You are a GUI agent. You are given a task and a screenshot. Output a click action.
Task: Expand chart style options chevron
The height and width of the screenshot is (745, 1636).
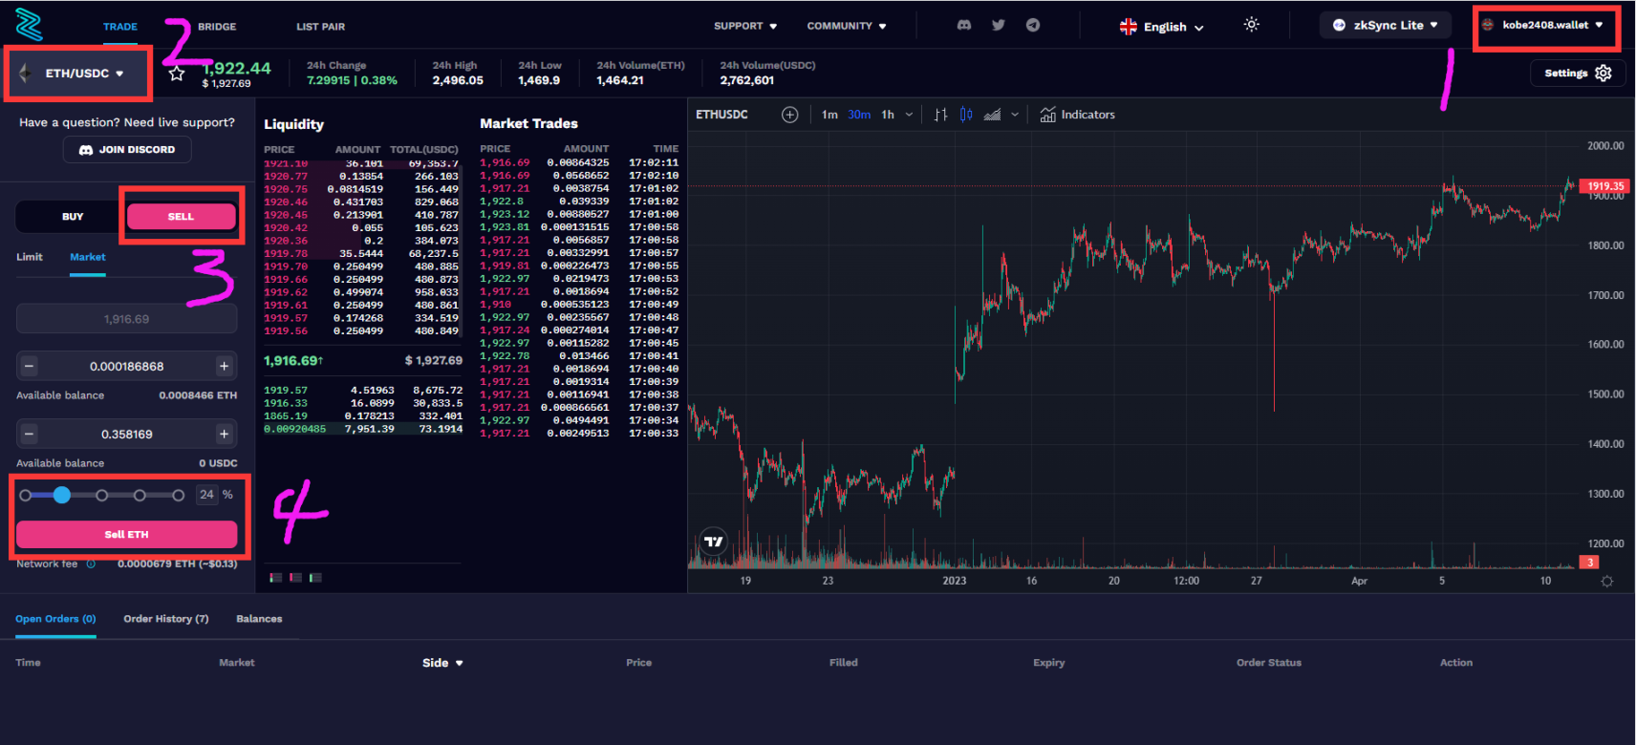(1015, 115)
